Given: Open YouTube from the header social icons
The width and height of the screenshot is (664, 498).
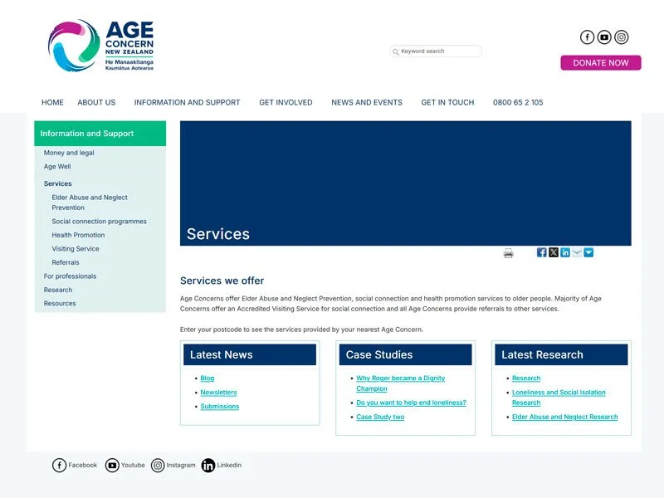Looking at the screenshot, I should (603, 37).
